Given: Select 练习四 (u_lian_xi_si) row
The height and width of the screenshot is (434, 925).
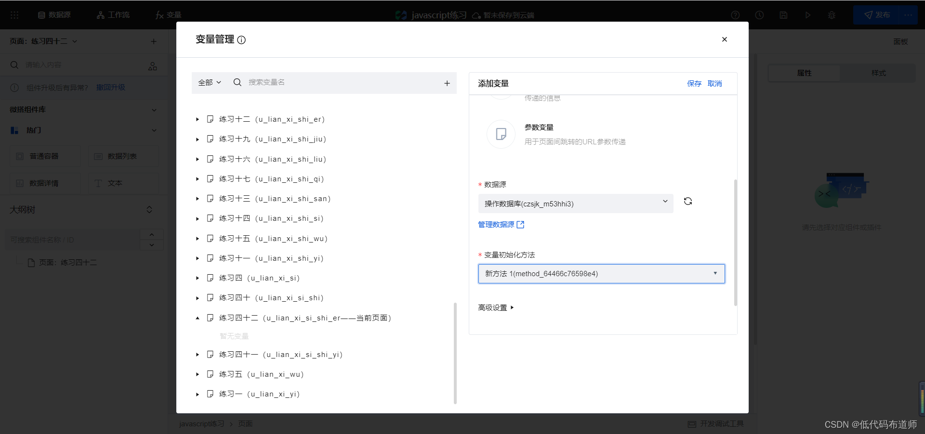Looking at the screenshot, I should 259,278.
